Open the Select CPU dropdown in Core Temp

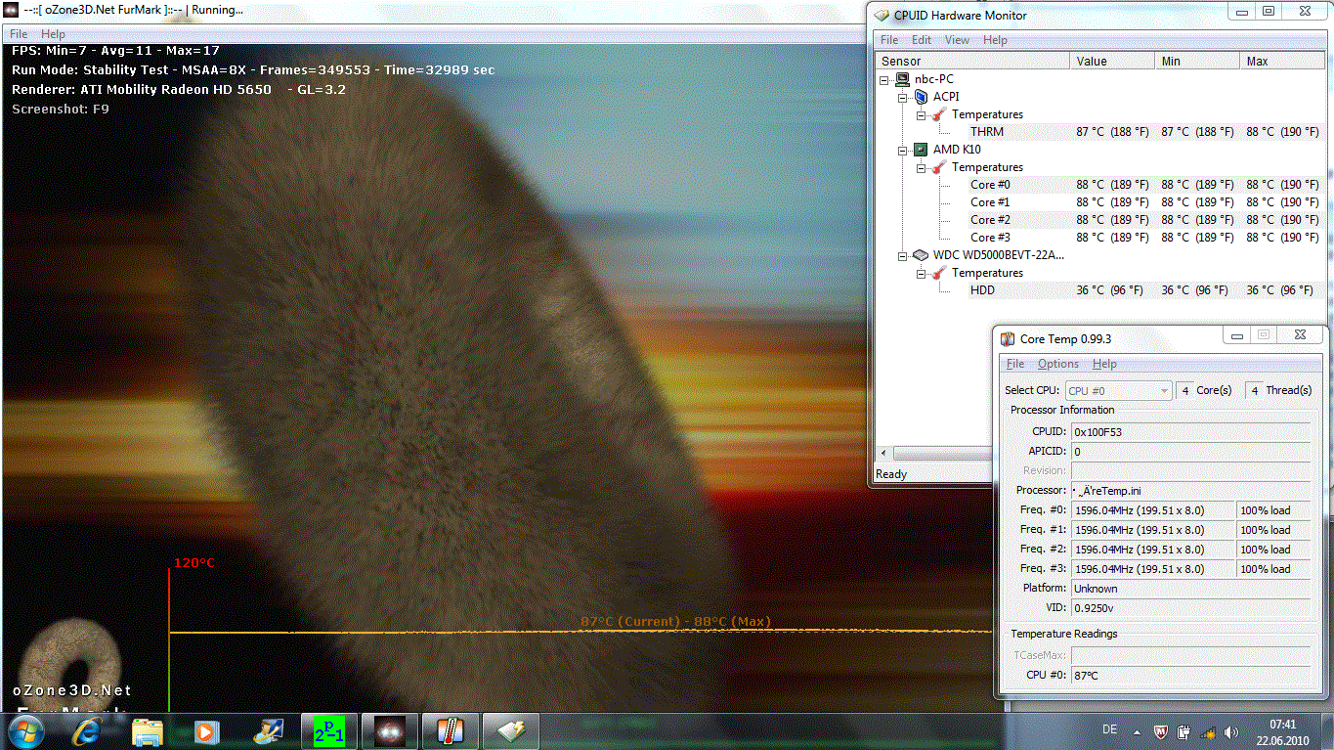(x=1118, y=390)
